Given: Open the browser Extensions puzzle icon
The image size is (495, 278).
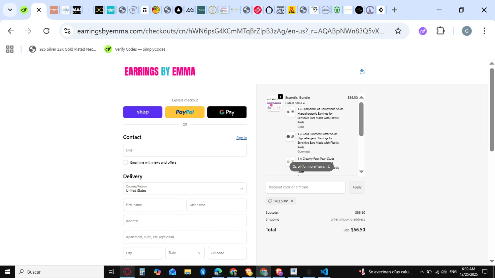Looking at the screenshot, I should click(x=441, y=31).
